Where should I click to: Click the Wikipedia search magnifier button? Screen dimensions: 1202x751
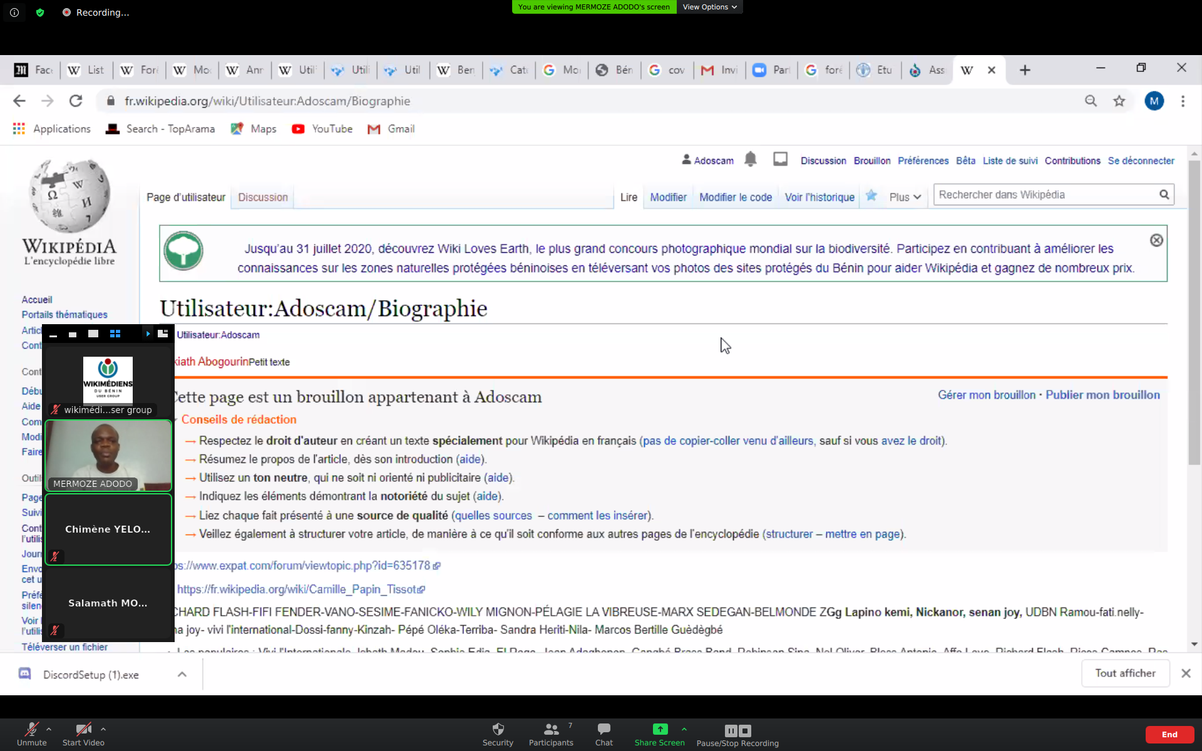(x=1164, y=195)
